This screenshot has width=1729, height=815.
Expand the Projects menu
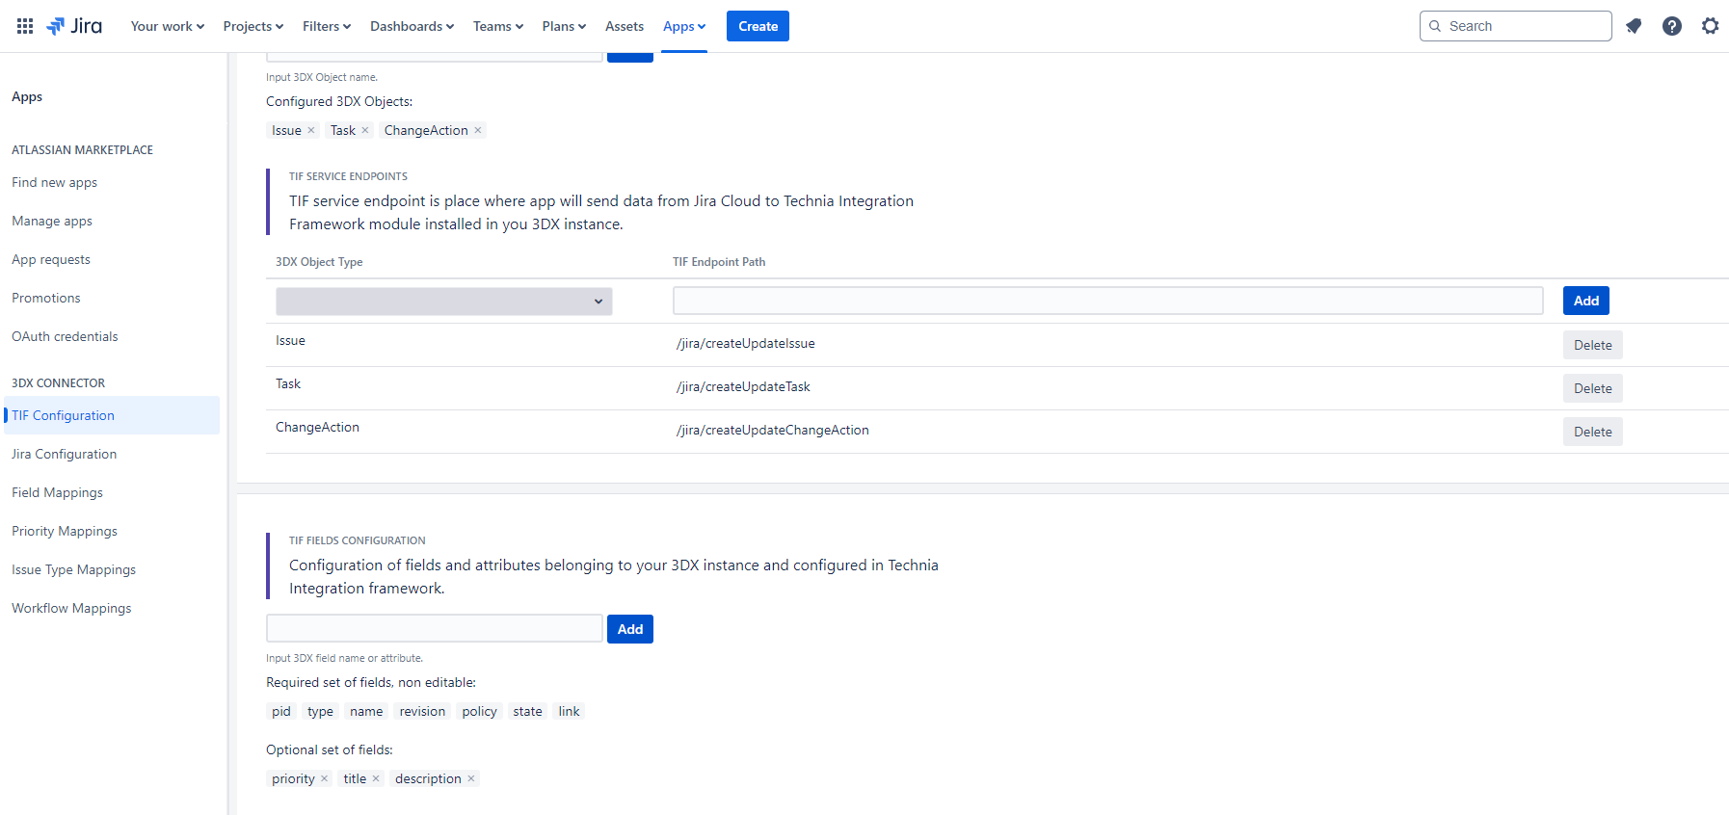[253, 26]
